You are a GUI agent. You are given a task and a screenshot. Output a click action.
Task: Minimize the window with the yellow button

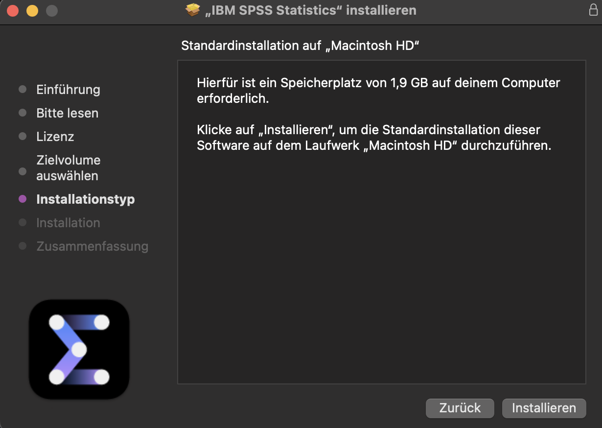[32, 10]
